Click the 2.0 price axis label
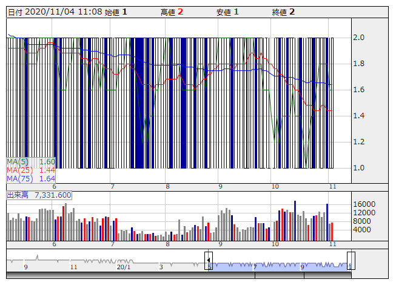396x285 pixels. point(359,38)
